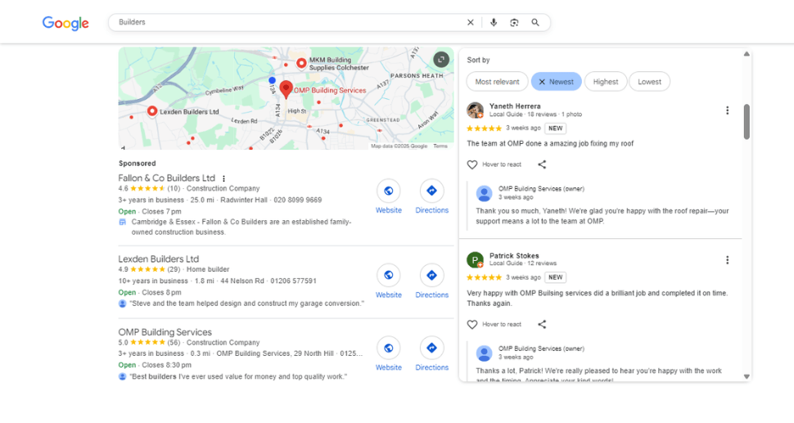Image resolution: width=794 pixels, height=423 pixels.
Task: Click the "Sponsored" label
Action: tap(138, 164)
